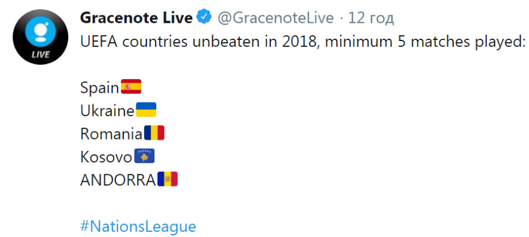Click the word Spain in the list

click(99, 88)
